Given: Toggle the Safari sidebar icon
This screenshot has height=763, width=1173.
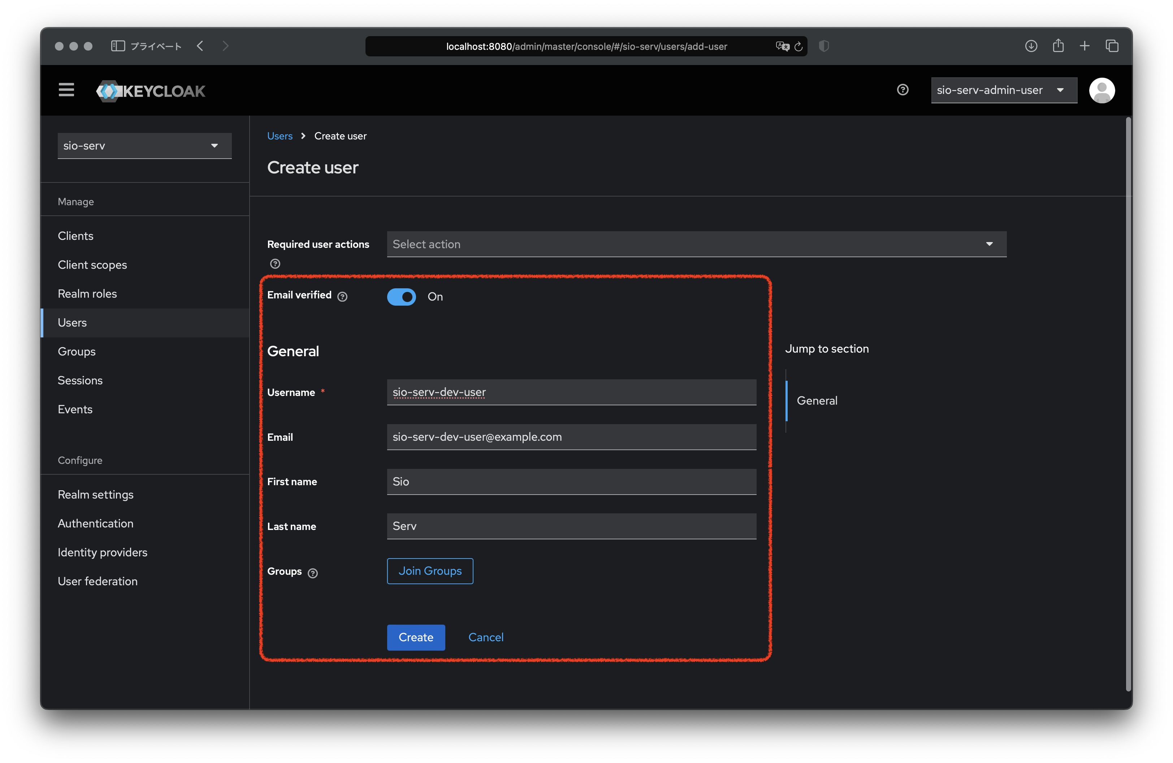Looking at the screenshot, I should [118, 46].
